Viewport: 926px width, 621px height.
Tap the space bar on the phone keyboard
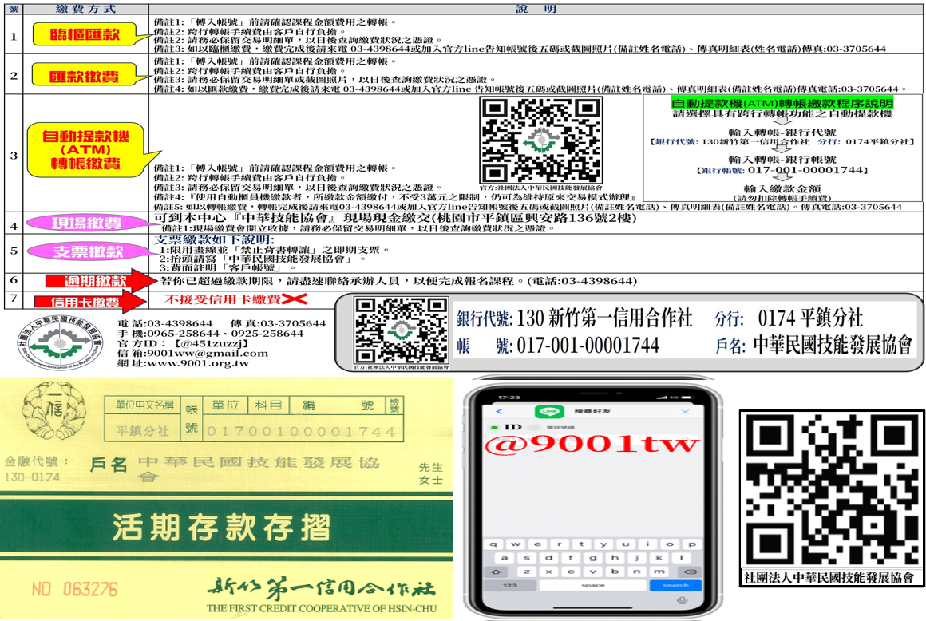tap(592, 585)
